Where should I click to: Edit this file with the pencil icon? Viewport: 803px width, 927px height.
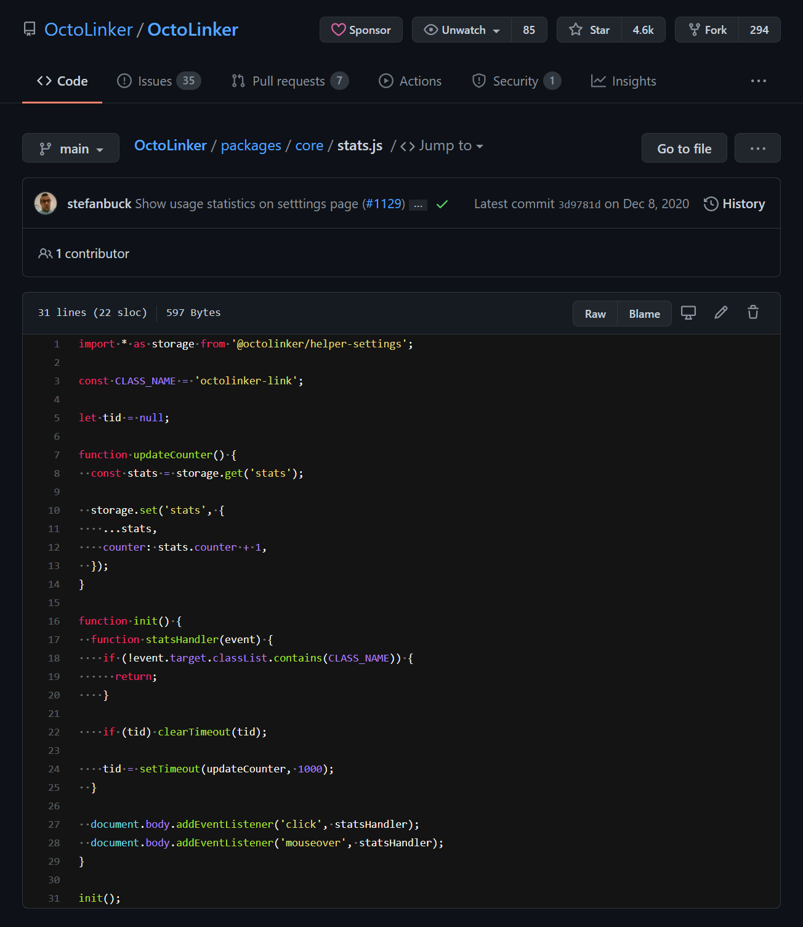click(x=721, y=313)
